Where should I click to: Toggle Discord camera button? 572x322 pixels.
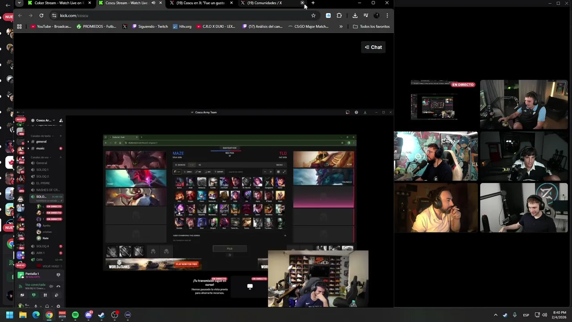(x=22, y=295)
